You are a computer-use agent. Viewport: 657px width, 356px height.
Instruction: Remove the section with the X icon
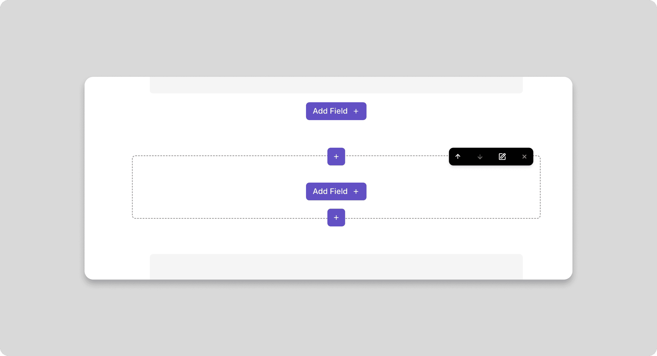[x=524, y=157]
